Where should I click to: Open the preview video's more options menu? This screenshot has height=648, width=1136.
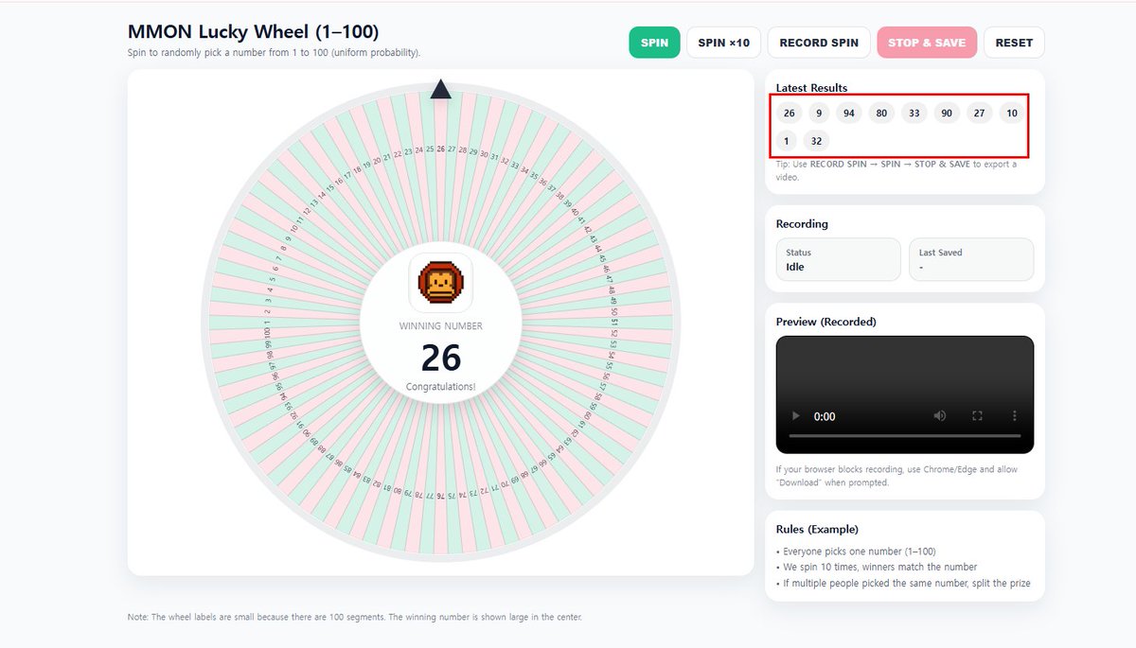[x=1015, y=416]
